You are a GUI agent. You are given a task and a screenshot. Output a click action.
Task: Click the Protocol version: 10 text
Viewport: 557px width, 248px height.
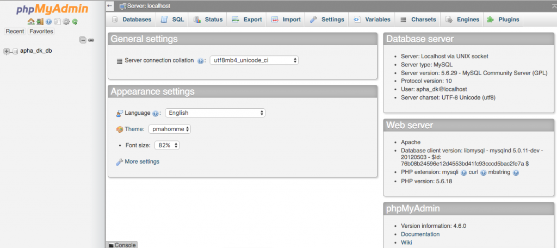coord(426,81)
